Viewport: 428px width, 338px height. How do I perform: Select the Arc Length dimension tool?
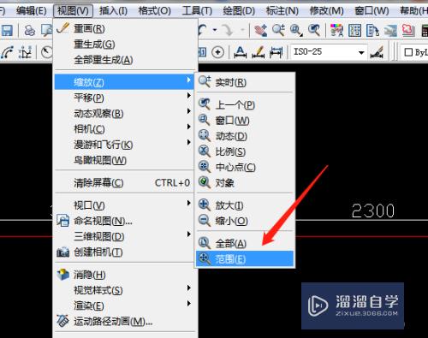(x=8, y=52)
